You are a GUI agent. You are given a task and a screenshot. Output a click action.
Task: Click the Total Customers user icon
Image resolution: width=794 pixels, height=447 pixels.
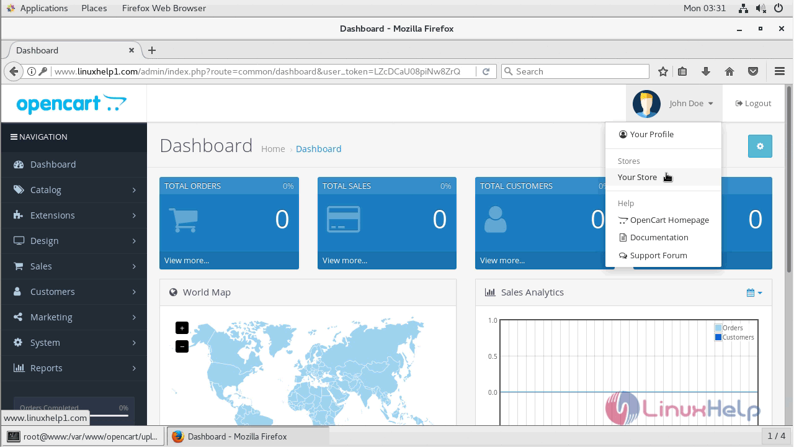tap(495, 219)
